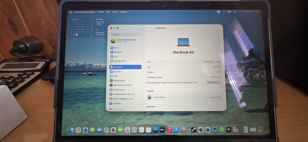Click the MacBook Air laptop image
The height and width of the screenshot is (142, 308).
(183, 42)
